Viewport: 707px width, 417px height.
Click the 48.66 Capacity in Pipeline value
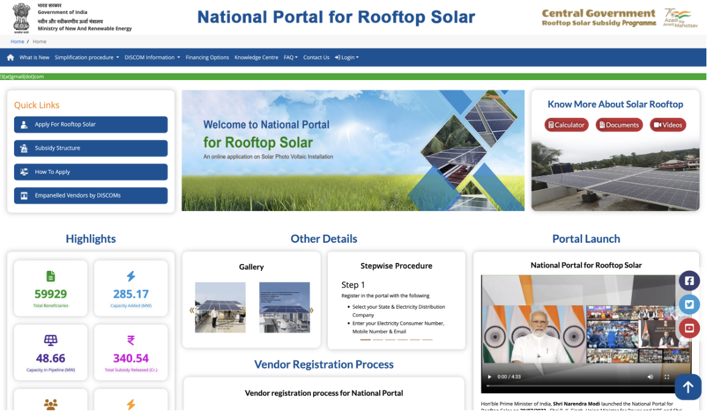(x=51, y=358)
